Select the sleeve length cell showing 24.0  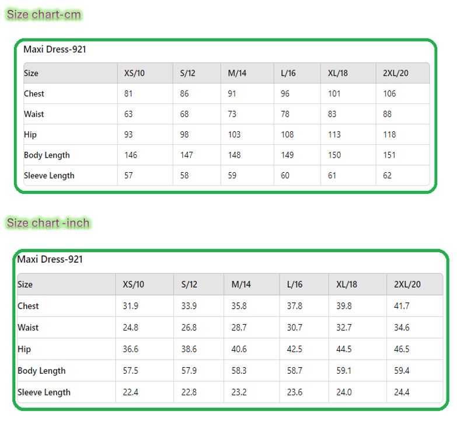click(344, 392)
